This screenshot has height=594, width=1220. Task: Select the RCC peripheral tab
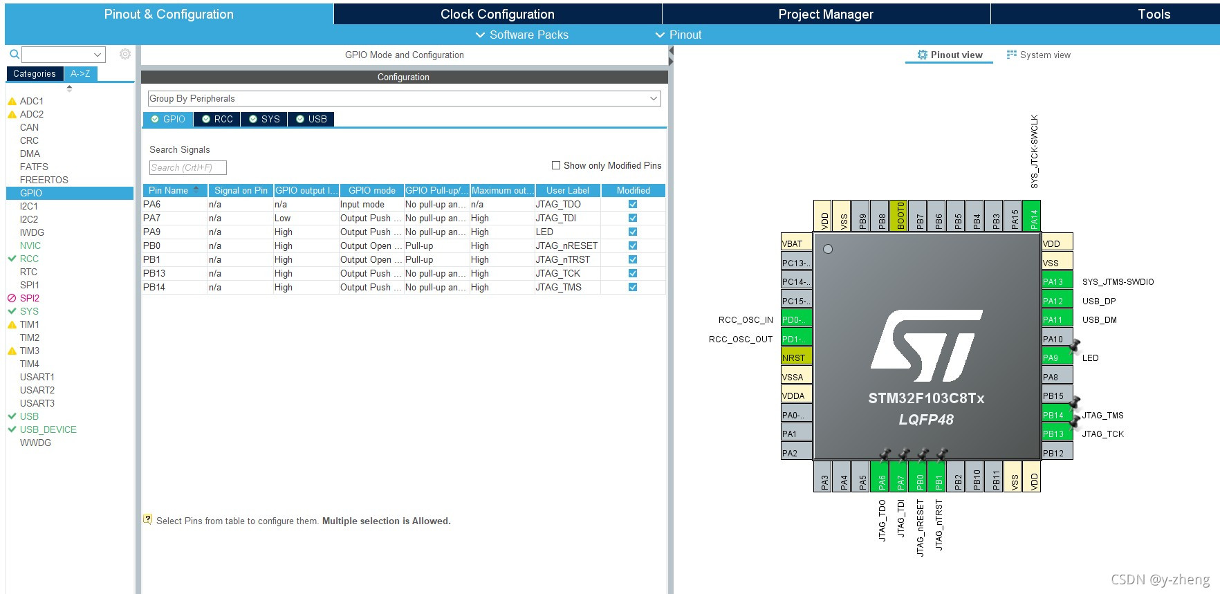[217, 119]
